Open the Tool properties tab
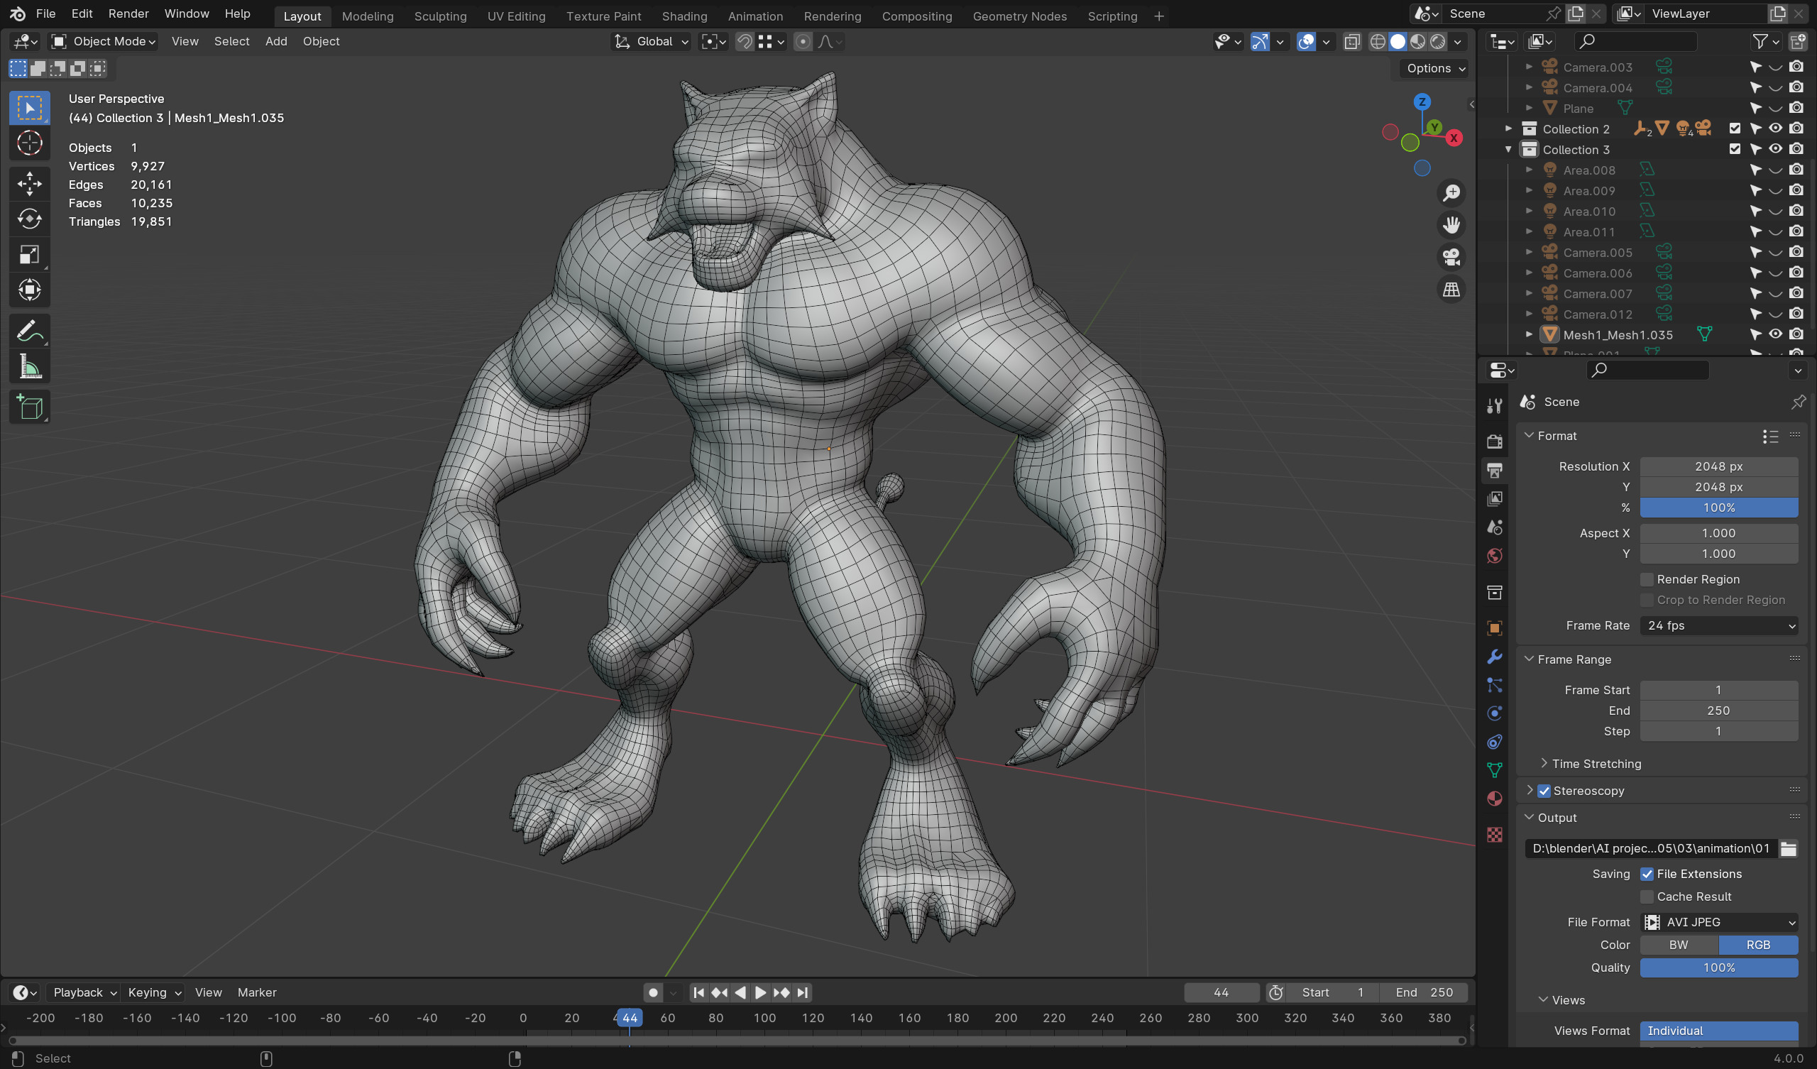The height and width of the screenshot is (1069, 1817). [1495, 406]
